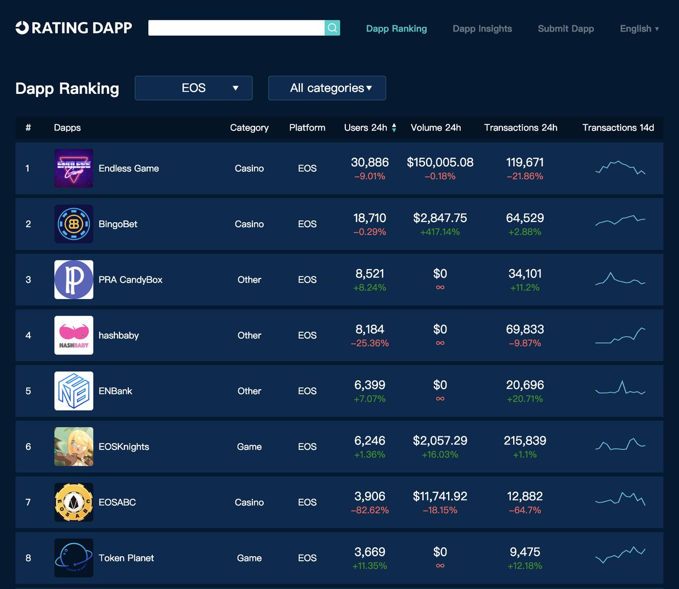Click the 215,839 transactions value
This screenshot has height=589, width=679.
click(525, 441)
